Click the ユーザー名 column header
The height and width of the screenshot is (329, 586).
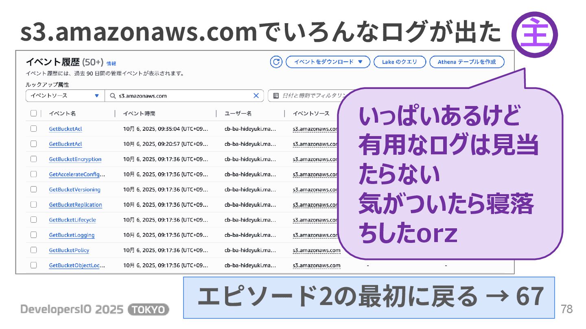(238, 113)
